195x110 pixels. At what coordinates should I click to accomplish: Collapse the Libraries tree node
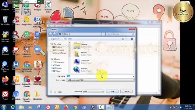tap(50, 59)
